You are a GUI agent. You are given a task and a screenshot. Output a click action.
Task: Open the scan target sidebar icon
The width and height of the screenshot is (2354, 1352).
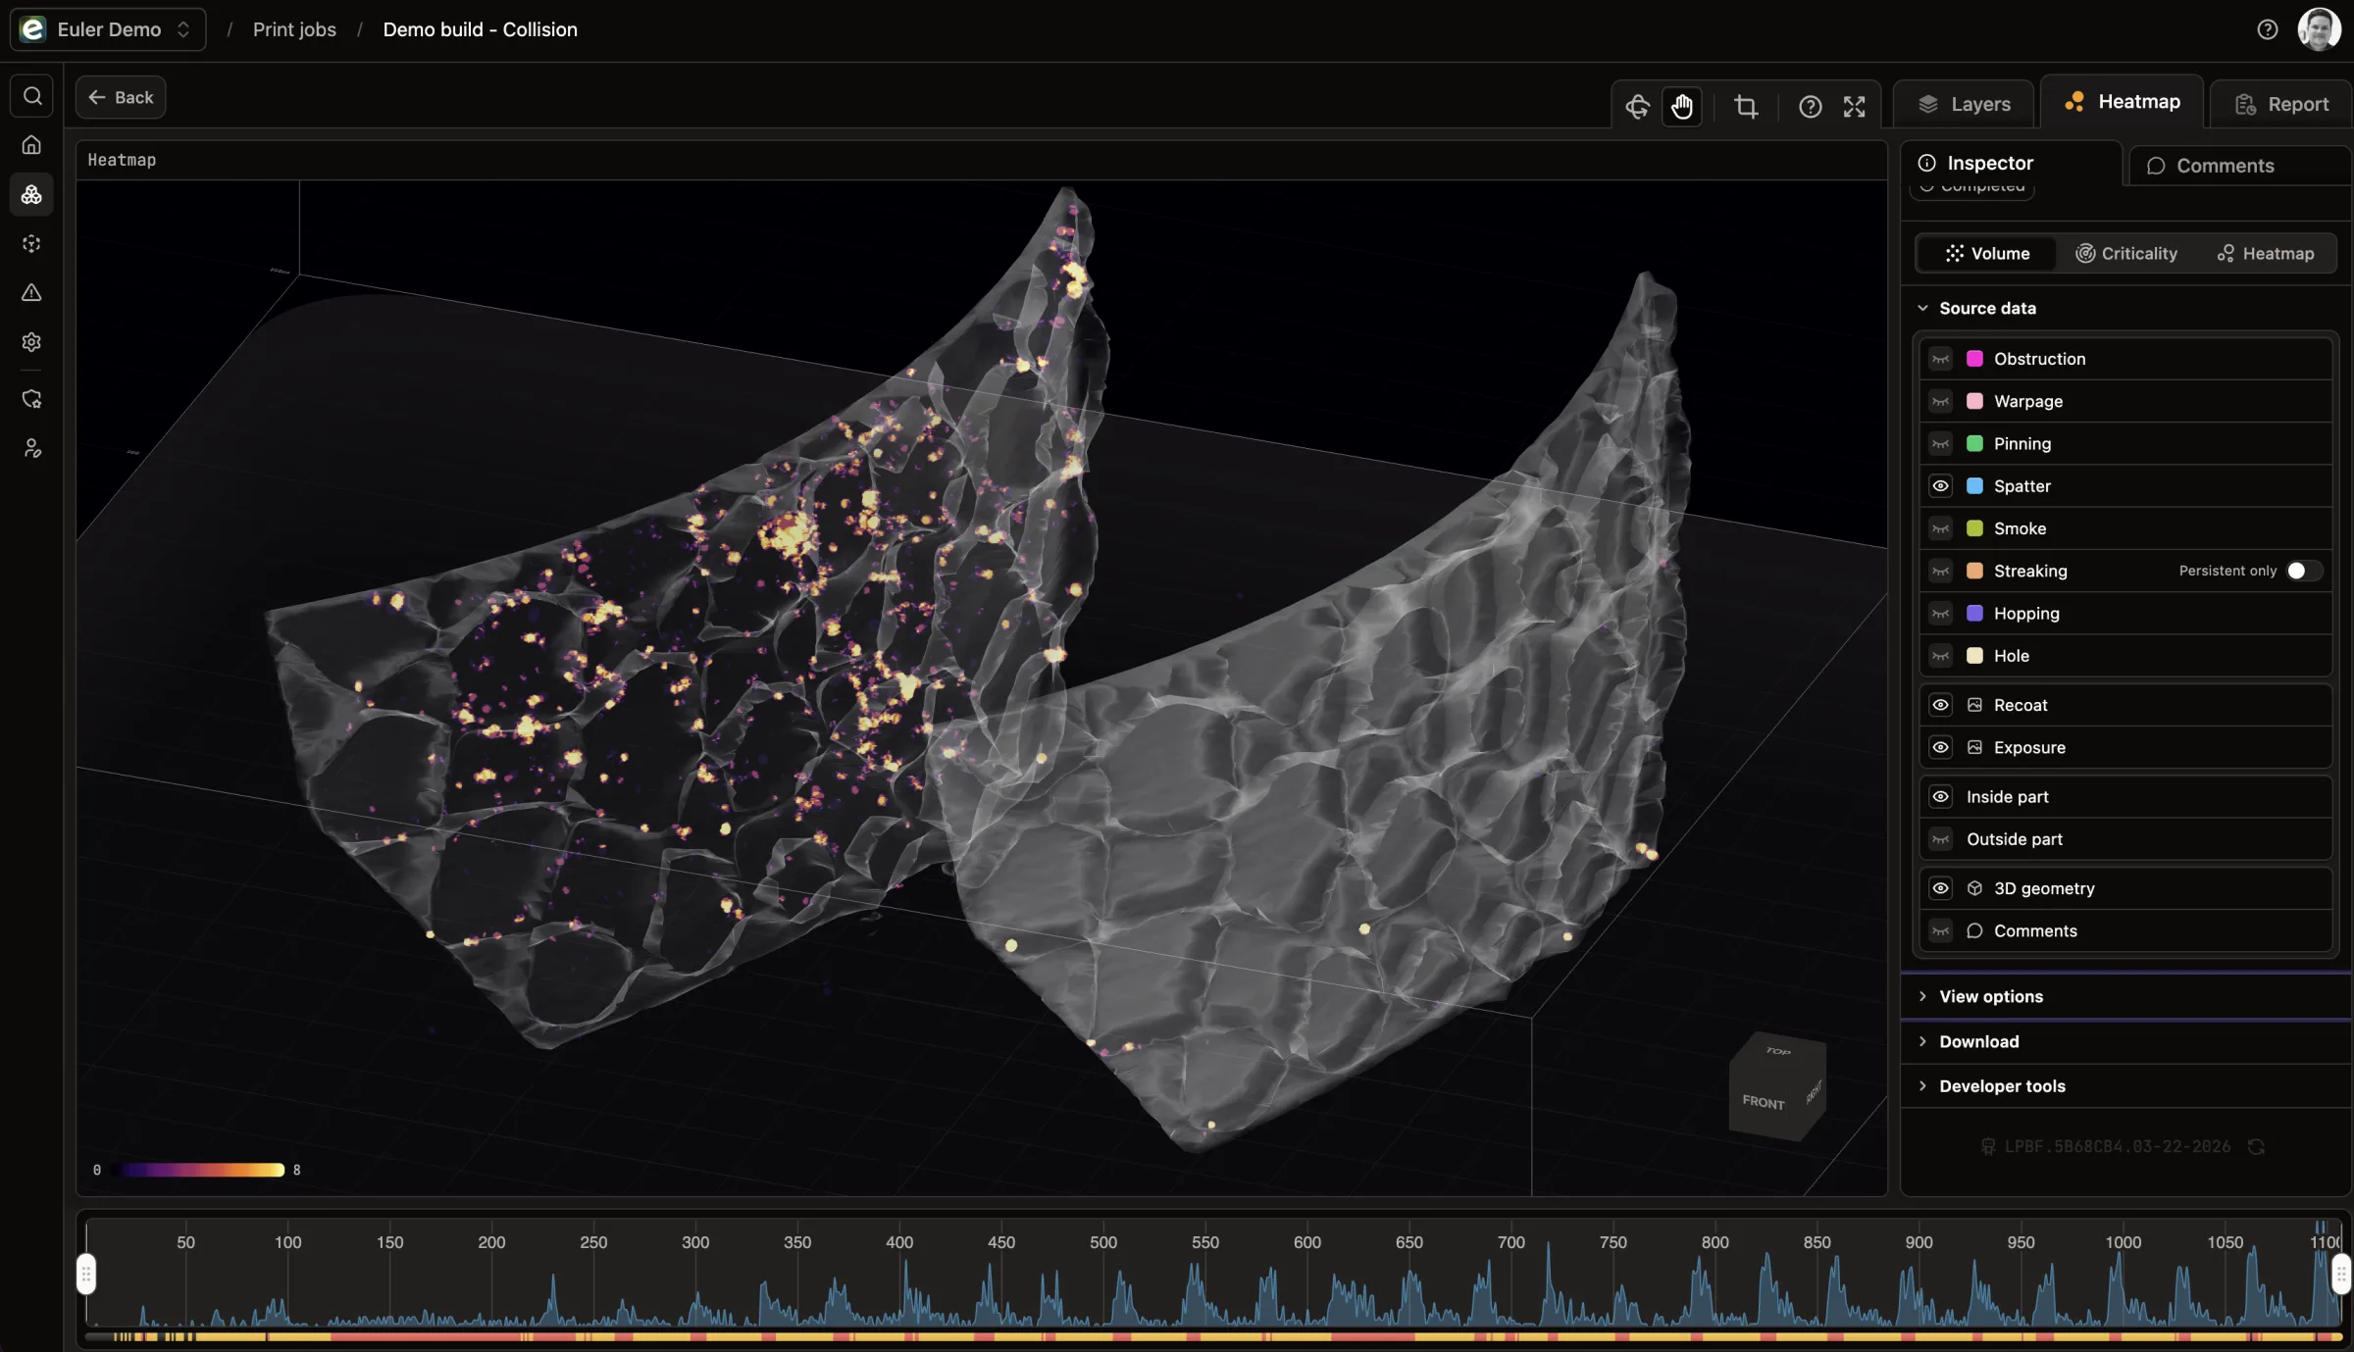pos(31,243)
